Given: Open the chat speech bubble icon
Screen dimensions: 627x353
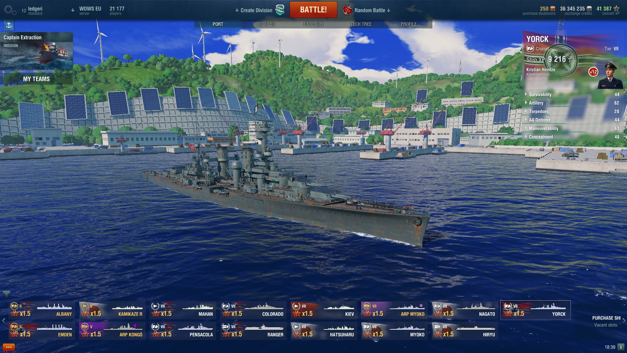Looking at the screenshot, I should [8, 347].
